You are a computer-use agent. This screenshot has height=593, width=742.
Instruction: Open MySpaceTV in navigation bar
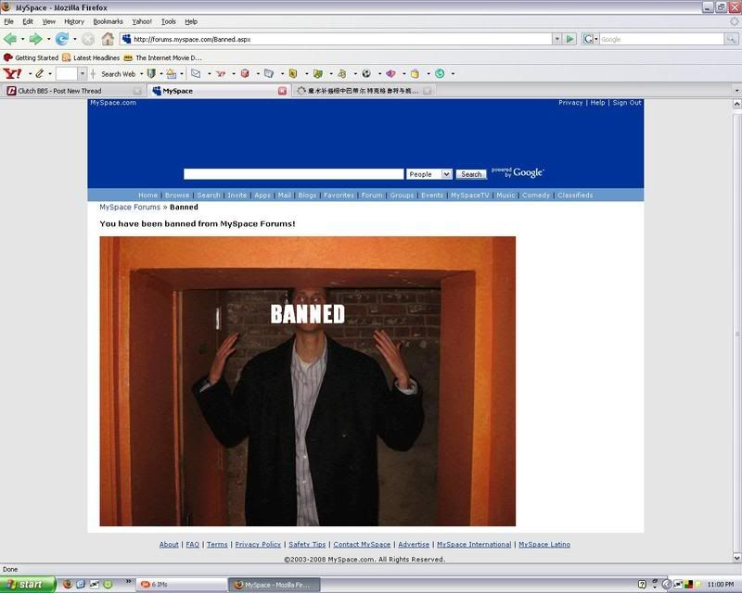click(469, 195)
